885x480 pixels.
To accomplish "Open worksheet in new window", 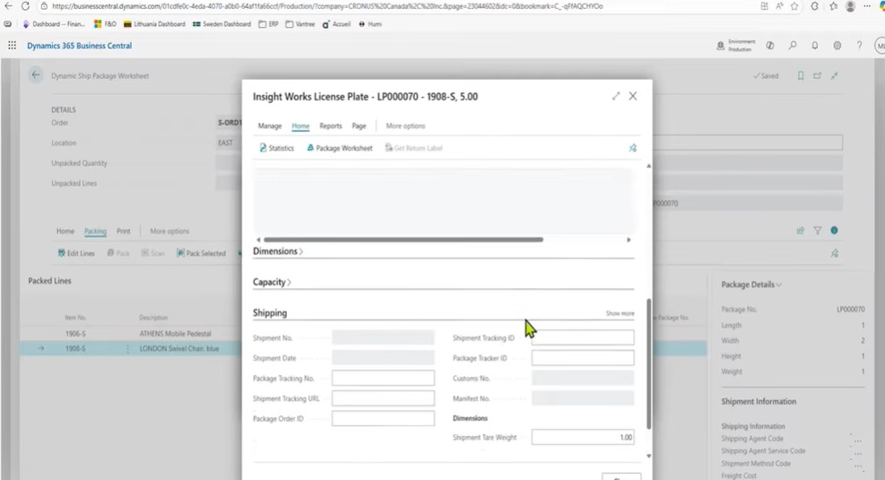I will [x=817, y=75].
